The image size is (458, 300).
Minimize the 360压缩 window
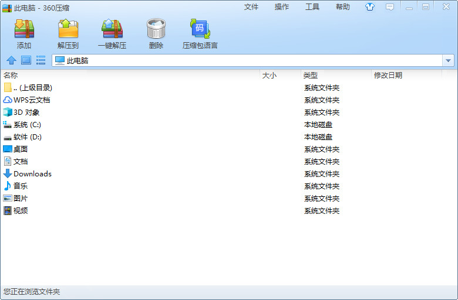(409, 7)
